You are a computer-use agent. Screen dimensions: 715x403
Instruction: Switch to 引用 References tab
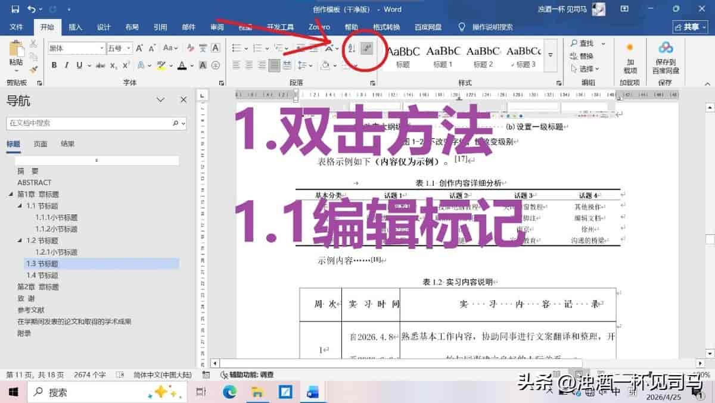pos(160,27)
